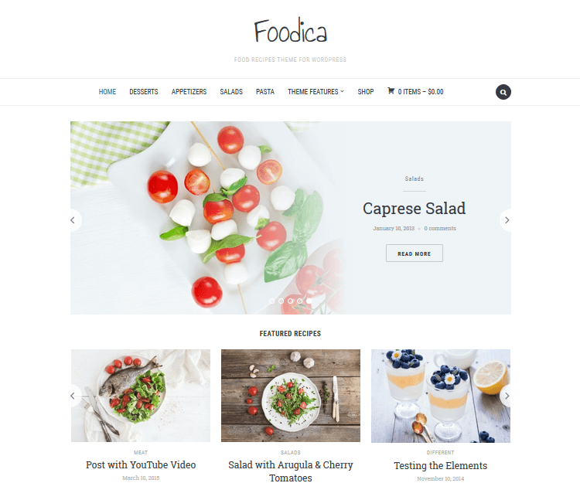The image size is (580, 483).
Task: Open Salad with Arugula & Cherry Tomatoes post
Action: (x=290, y=471)
